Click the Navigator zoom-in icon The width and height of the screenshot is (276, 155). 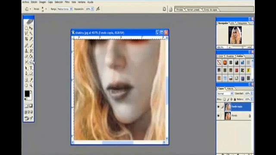coord(249,47)
